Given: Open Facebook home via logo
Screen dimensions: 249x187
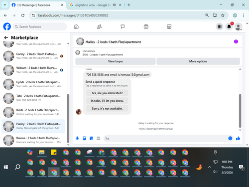Looking at the screenshot, I should (7, 26).
